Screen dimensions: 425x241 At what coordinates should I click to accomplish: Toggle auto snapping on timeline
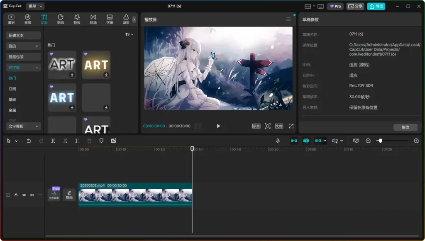point(306,141)
